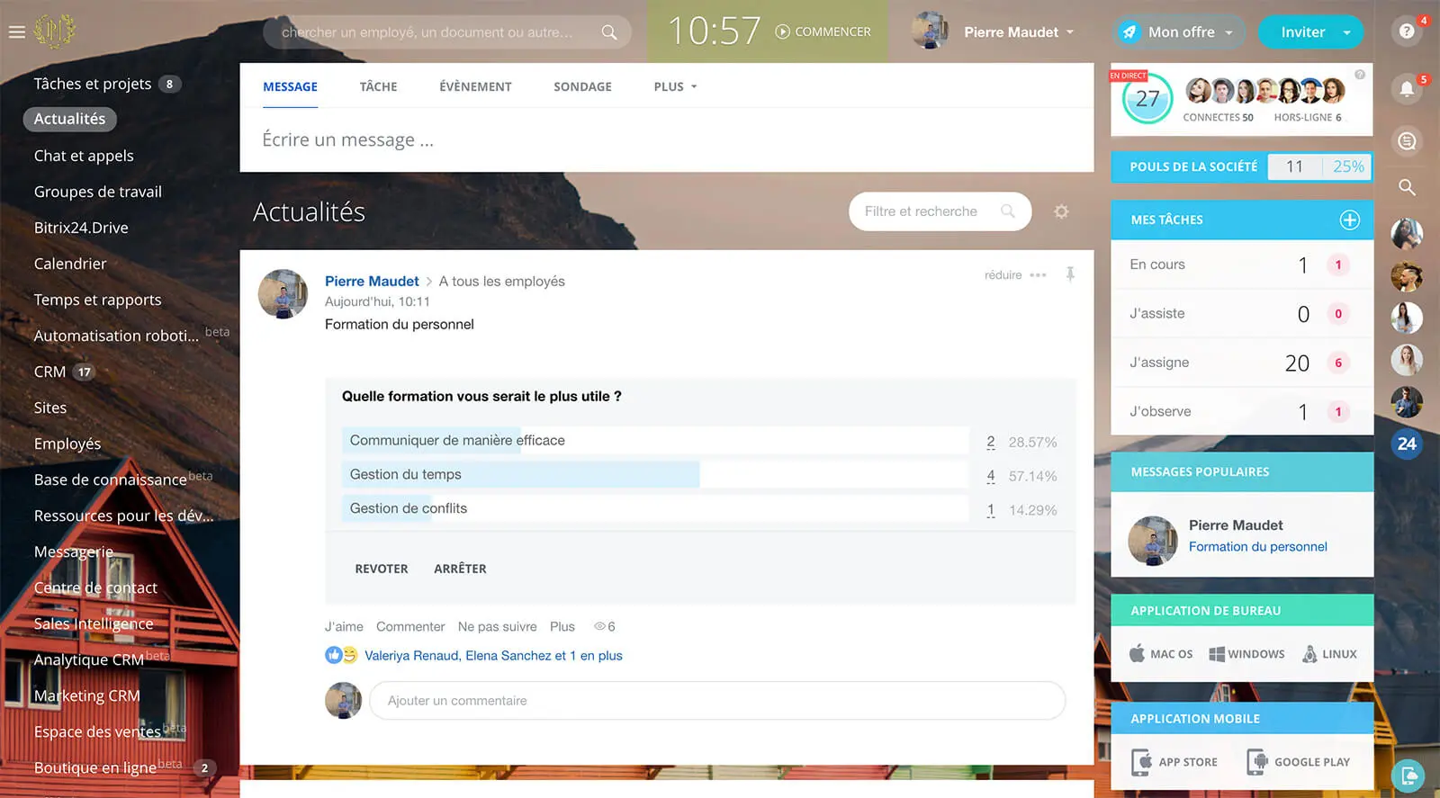Click the Ajouter un commentaire field
Viewport: 1440px width, 798px height.
pos(716,700)
